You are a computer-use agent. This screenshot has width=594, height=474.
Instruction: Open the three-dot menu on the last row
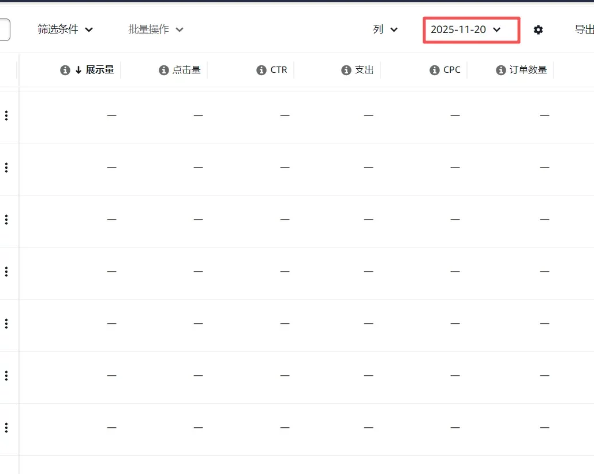click(x=6, y=428)
